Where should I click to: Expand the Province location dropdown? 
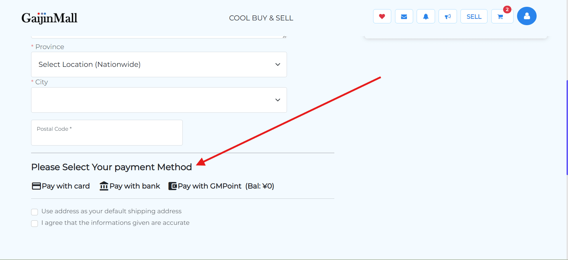point(159,64)
